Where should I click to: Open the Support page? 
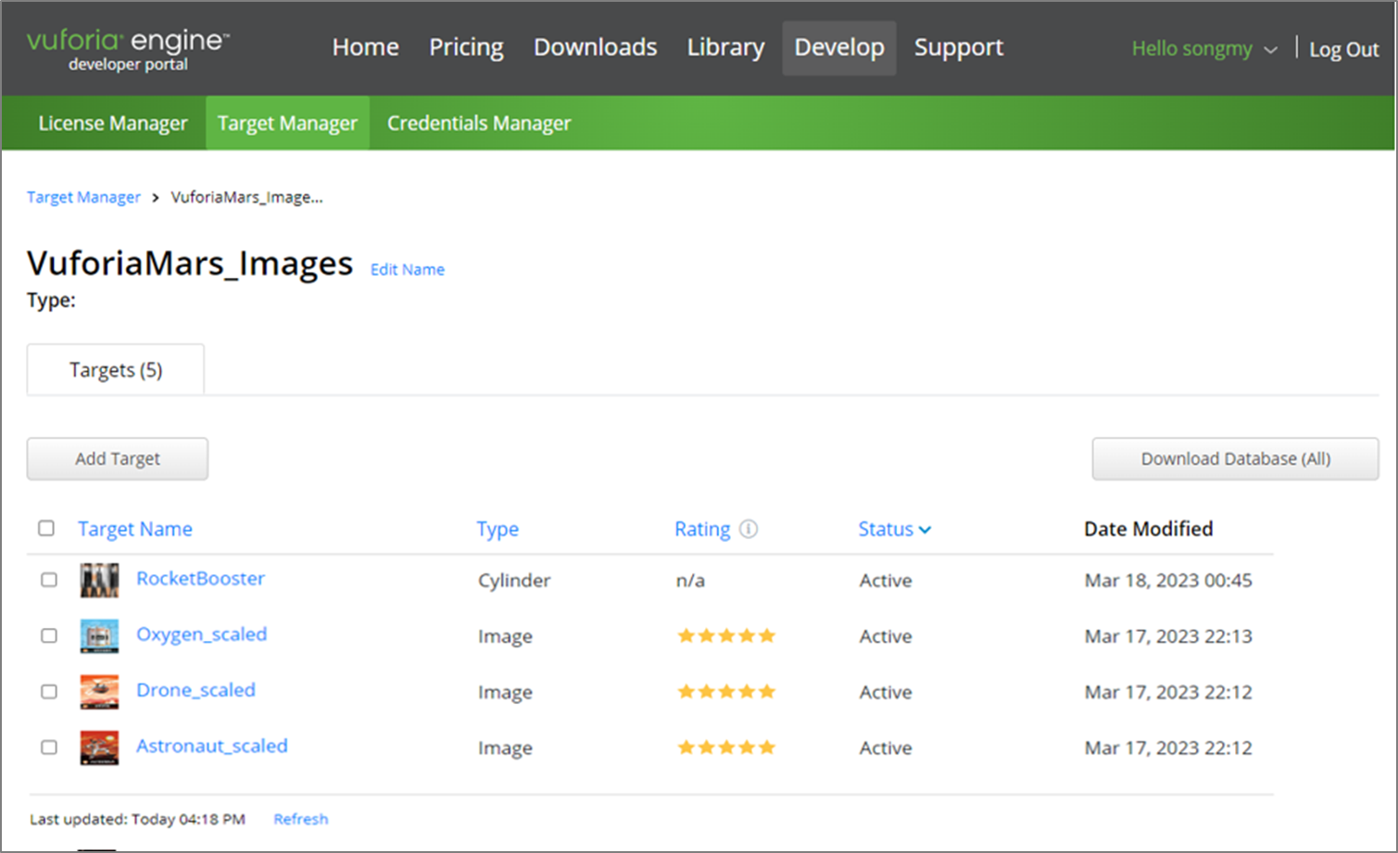(959, 47)
